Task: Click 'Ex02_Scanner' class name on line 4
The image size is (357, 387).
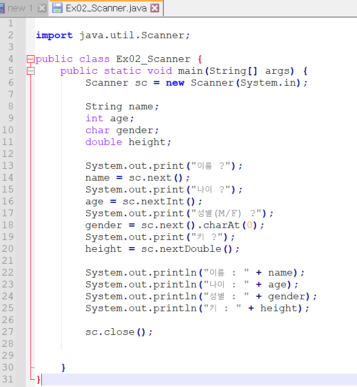Action: [x=153, y=59]
